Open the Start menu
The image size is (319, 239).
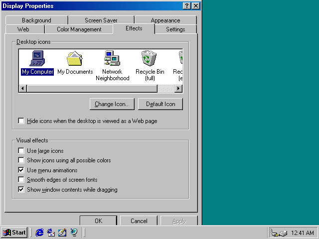point(14,233)
